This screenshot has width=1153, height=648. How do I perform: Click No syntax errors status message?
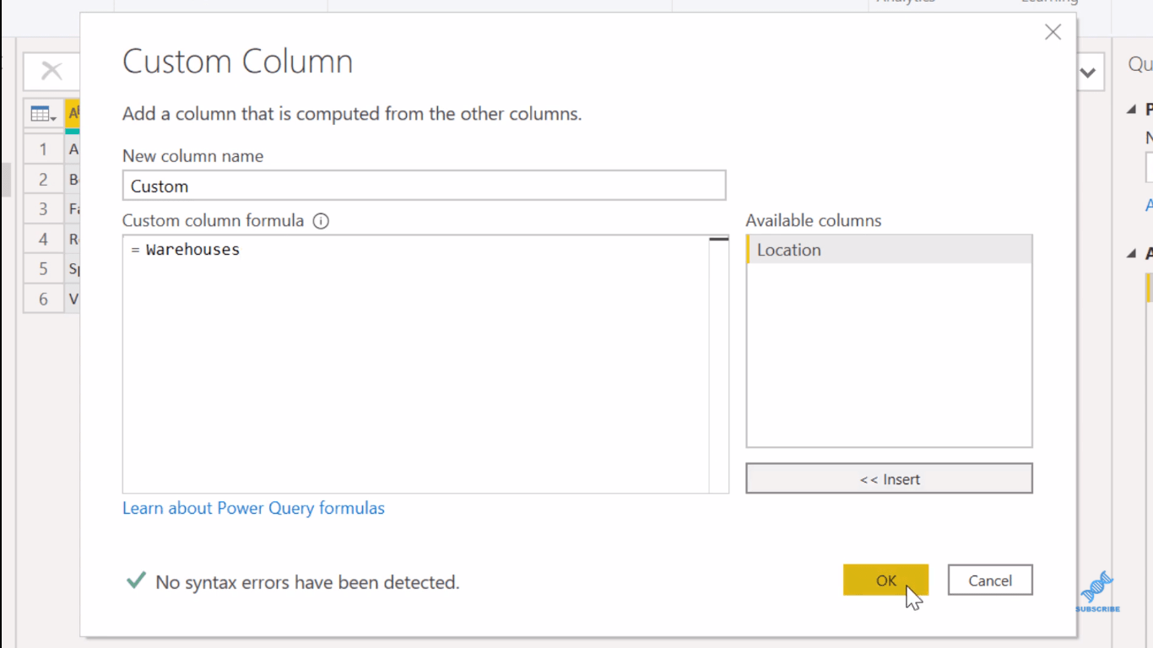(307, 582)
